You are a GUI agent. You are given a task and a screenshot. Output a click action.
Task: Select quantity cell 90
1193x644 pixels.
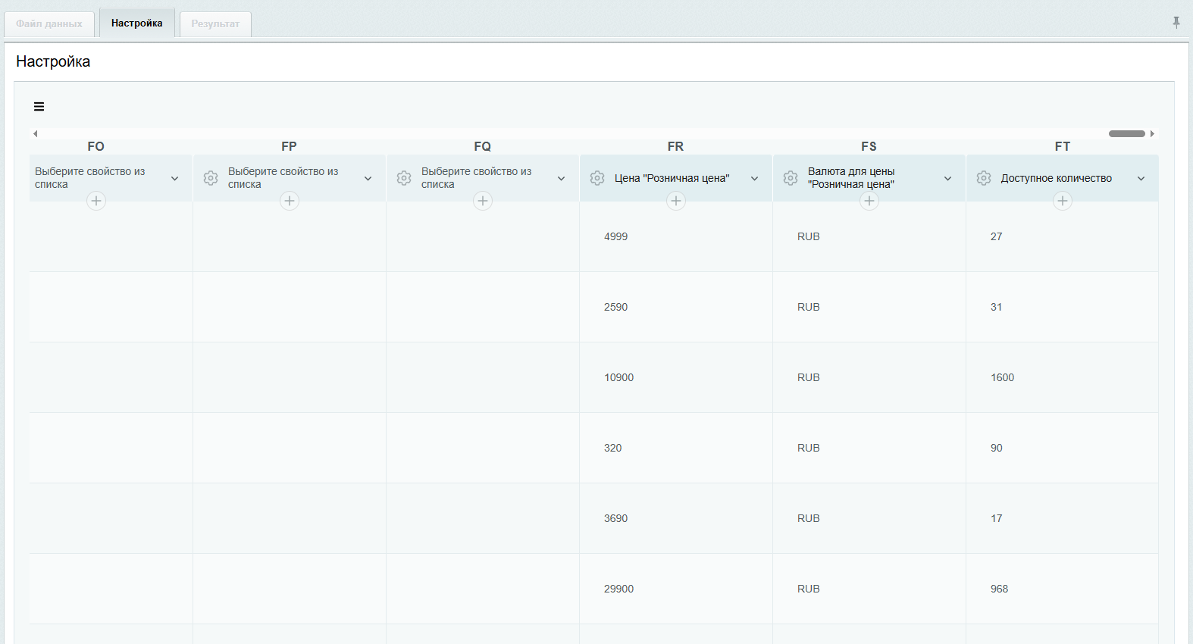click(x=1063, y=448)
